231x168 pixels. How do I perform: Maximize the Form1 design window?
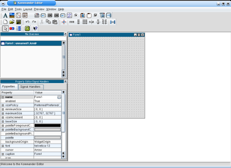(139, 35)
